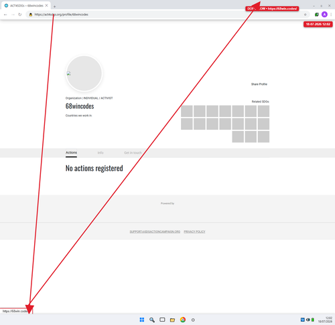Click the No actions registered heading
Viewport: 335px width, 325px height.
tap(94, 169)
